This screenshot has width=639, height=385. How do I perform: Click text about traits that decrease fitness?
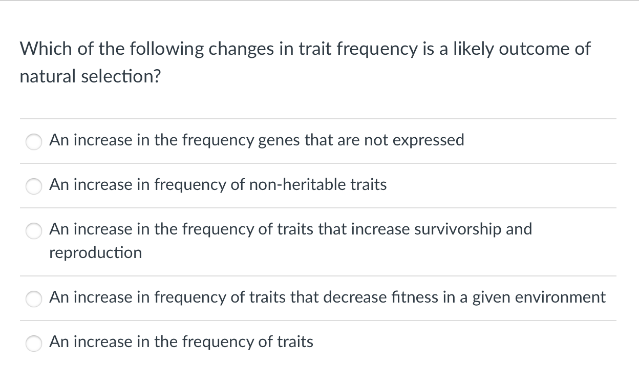point(328,297)
